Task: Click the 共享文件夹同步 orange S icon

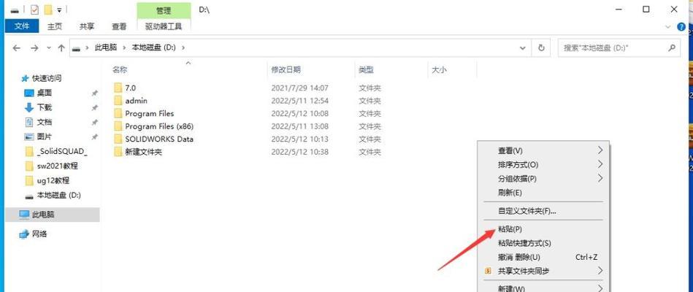Action: click(x=489, y=271)
